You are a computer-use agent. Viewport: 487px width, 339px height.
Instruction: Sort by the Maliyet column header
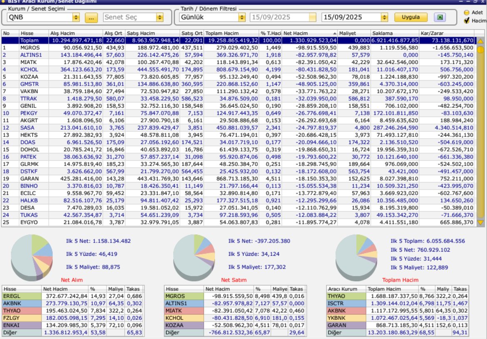point(354,33)
